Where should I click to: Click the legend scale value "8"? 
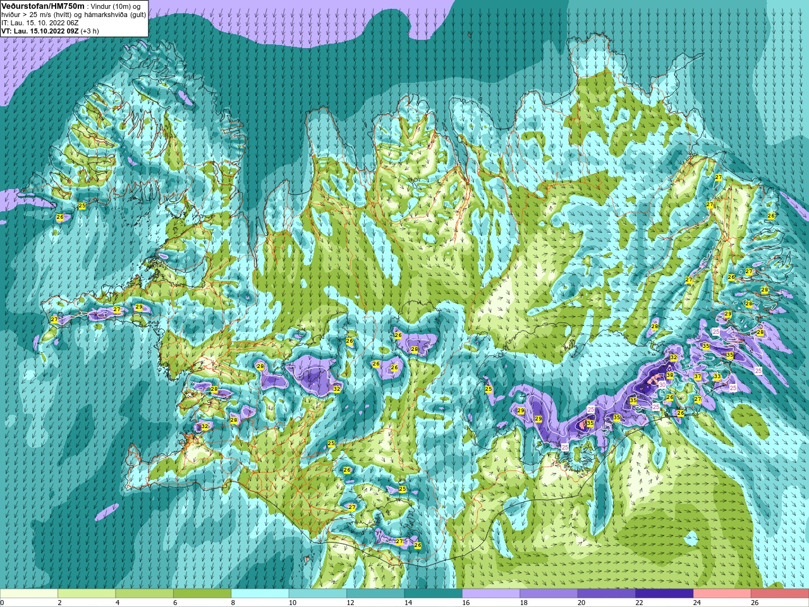tap(233, 603)
